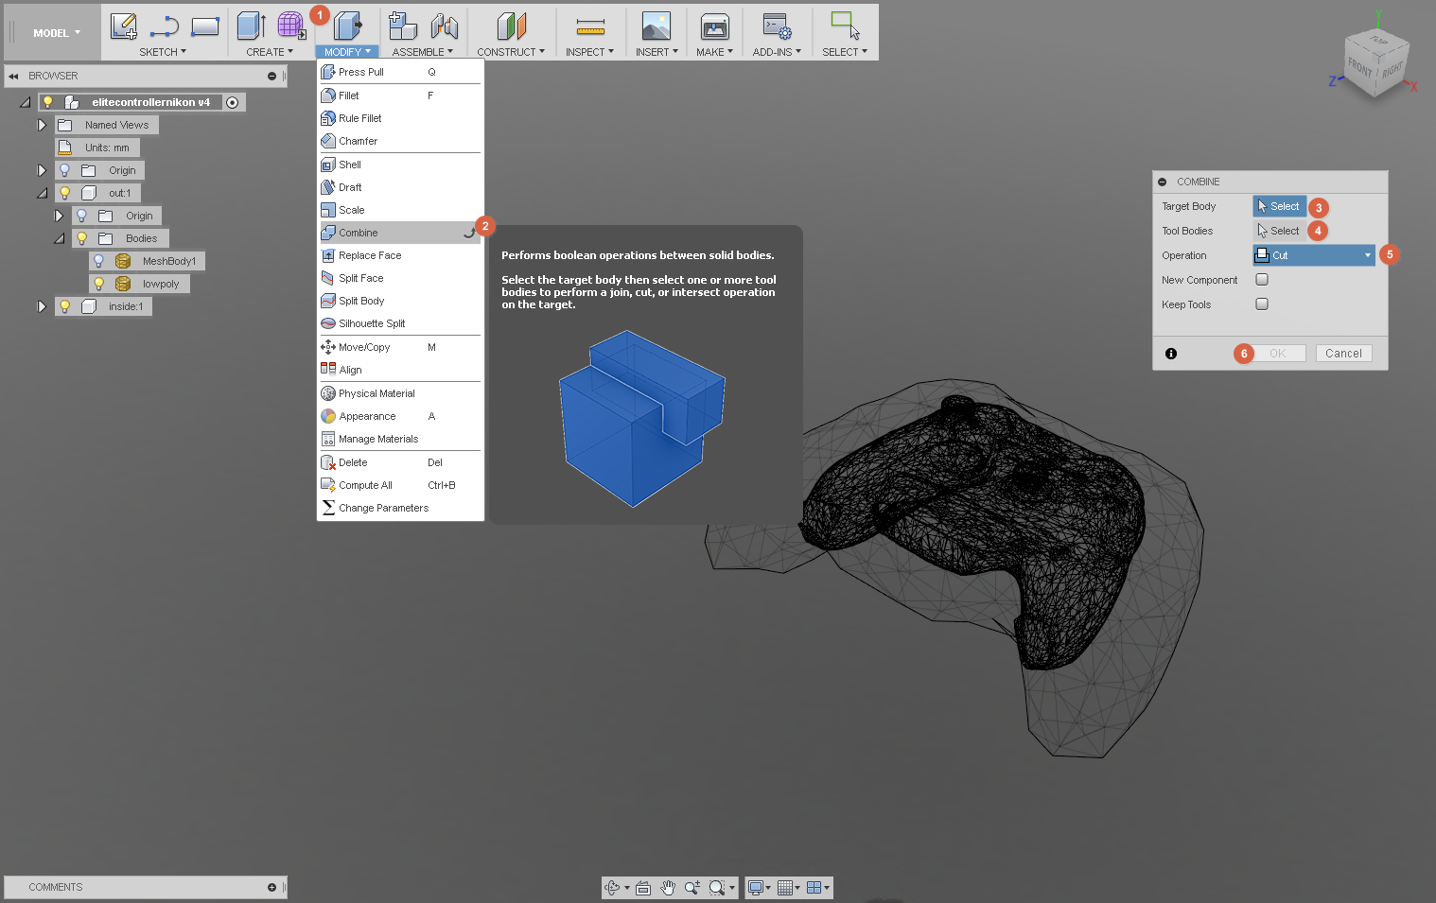Viewport: 1436px width, 903px height.
Task: Select the Pan hand icon
Action: (668, 888)
